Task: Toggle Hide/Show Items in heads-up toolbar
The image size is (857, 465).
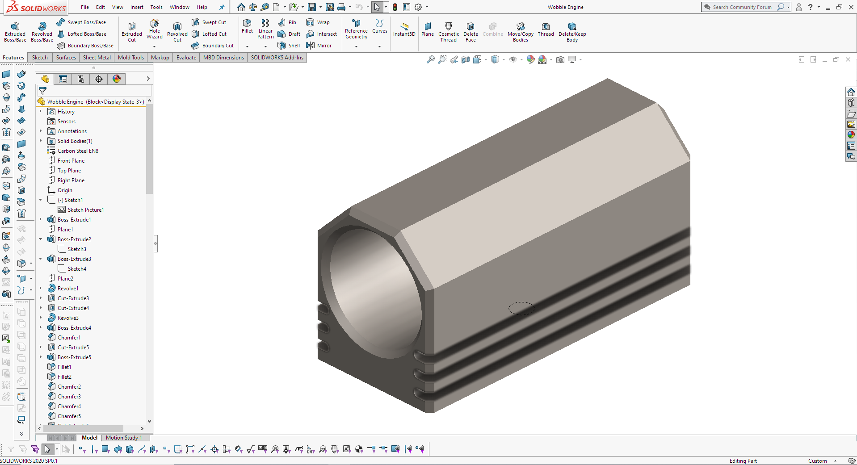Action: tap(514, 59)
